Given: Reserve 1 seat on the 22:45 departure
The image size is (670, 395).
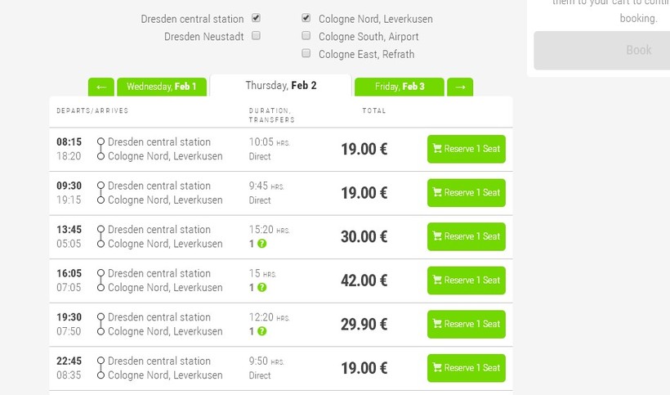Looking at the screenshot, I should (x=466, y=368).
